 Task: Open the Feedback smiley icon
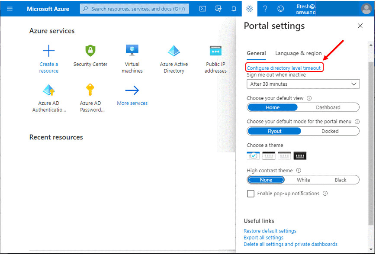pyautogui.click(x=281, y=9)
